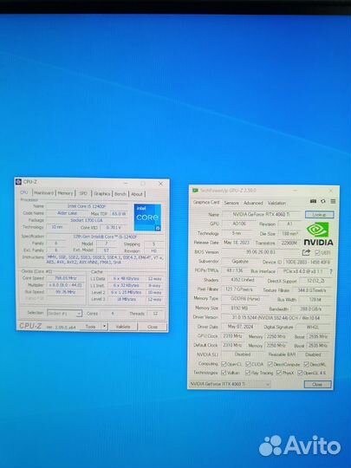This screenshot has height=468, width=351.
Task: Switch to the Memory tab in CPU-Z
Action: [x=65, y=193]
